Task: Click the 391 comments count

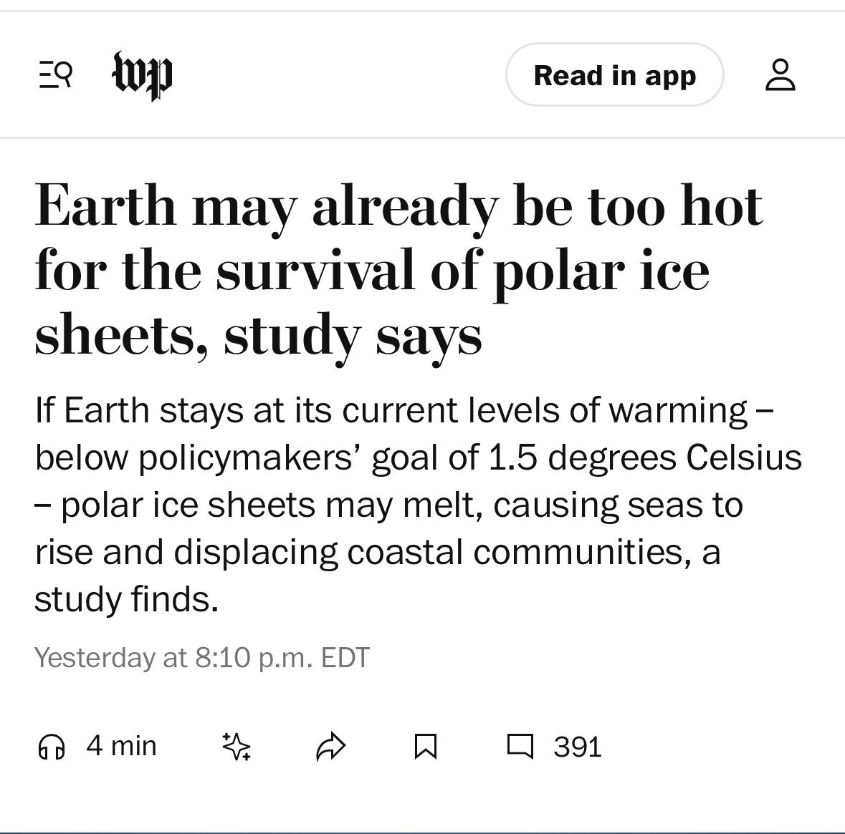Action: [x=577, y=747]
